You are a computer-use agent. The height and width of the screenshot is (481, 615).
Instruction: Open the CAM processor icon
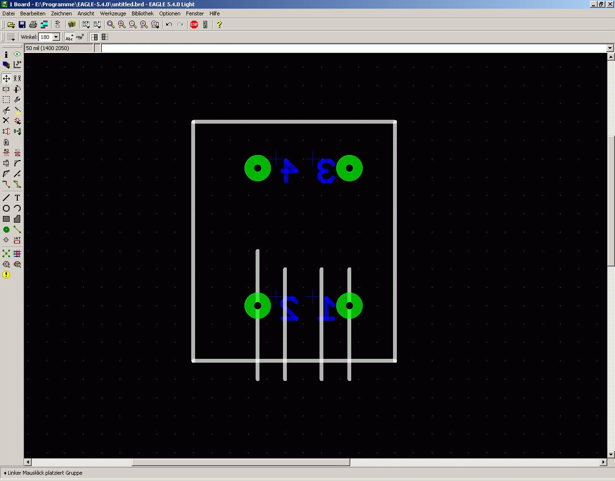(x=44, y=25)
